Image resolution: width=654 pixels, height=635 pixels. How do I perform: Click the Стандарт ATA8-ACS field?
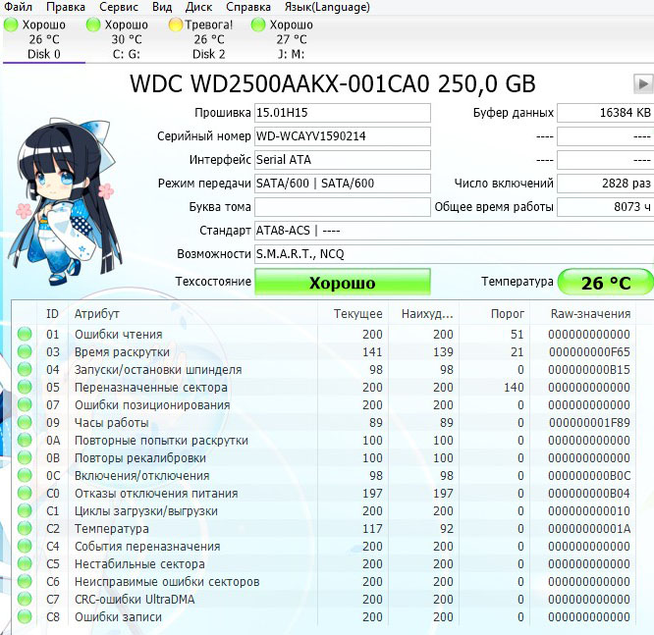pyautogui.click(x=455, y=231)
